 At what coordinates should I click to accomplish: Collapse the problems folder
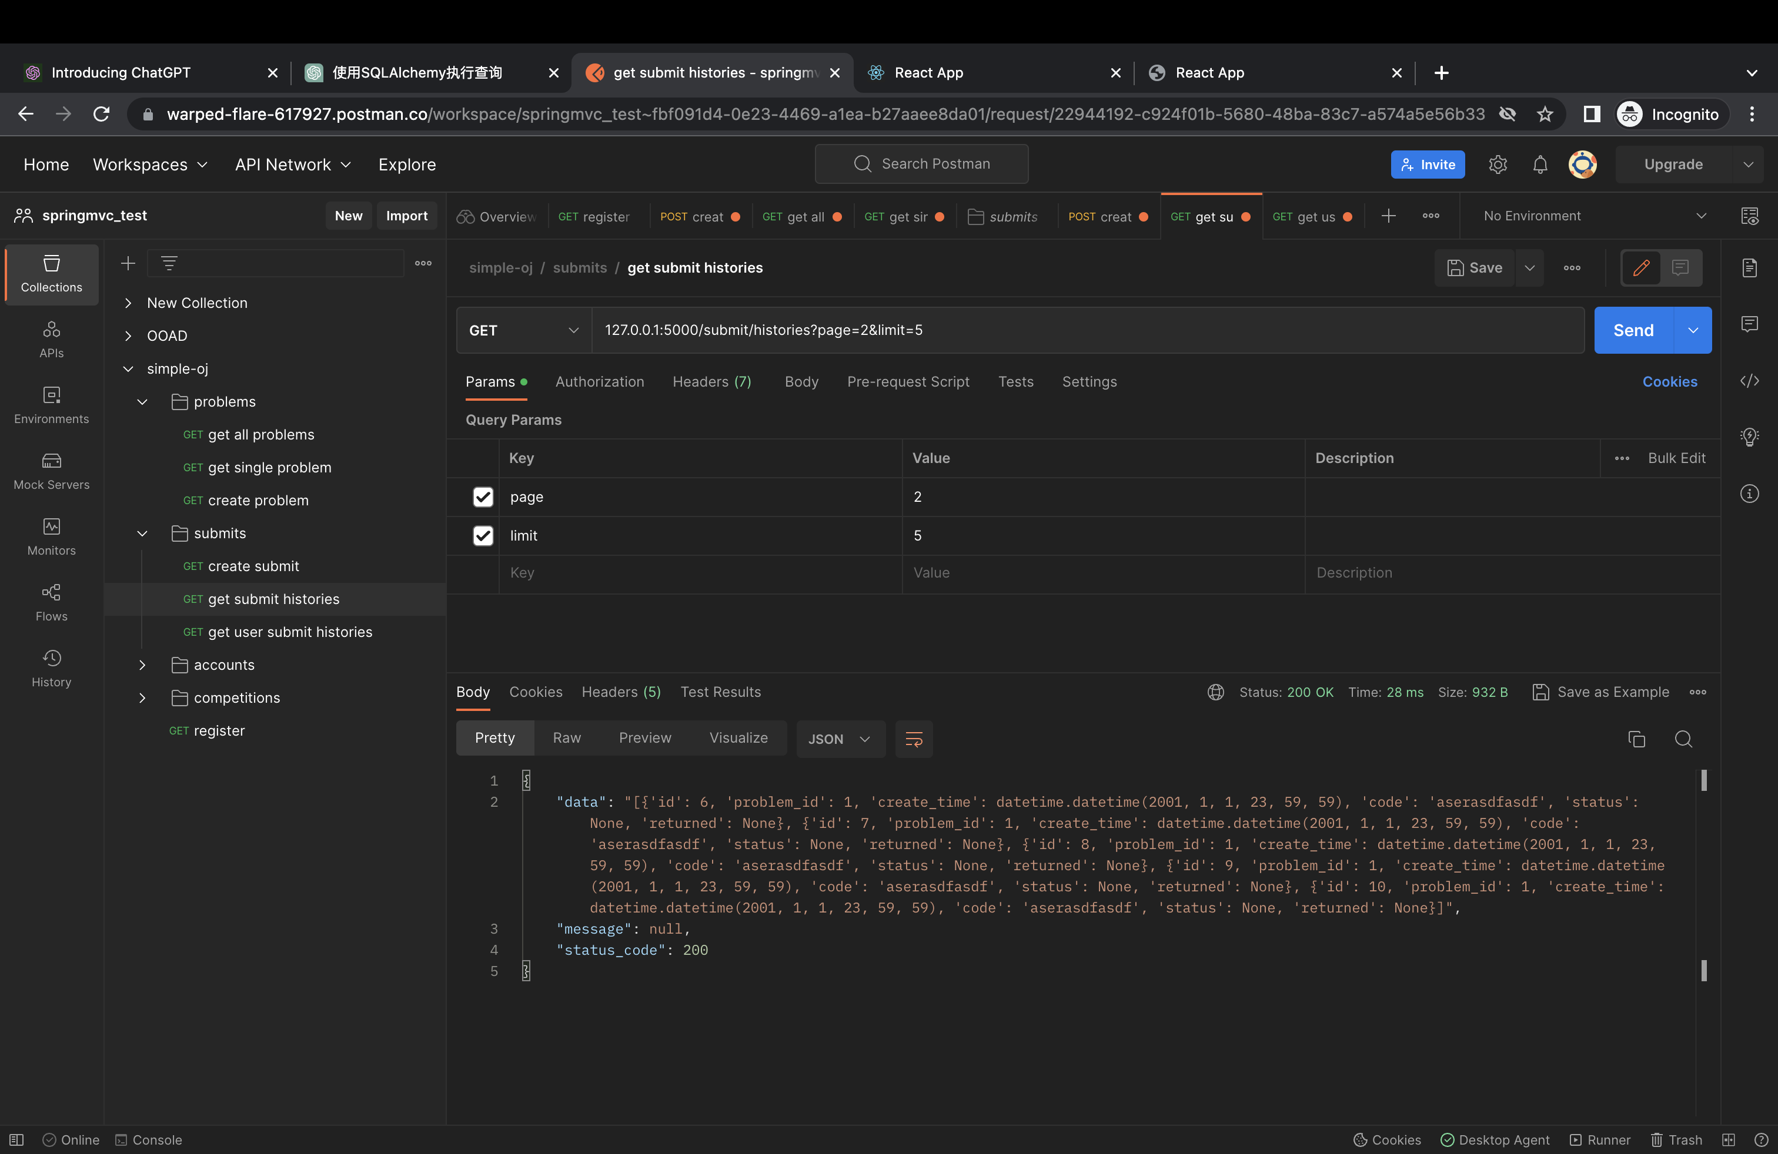pyautogui.click(x=142, y=401)
